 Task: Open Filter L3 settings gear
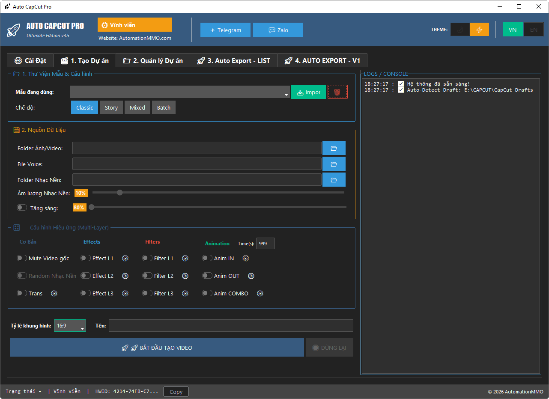185,293
